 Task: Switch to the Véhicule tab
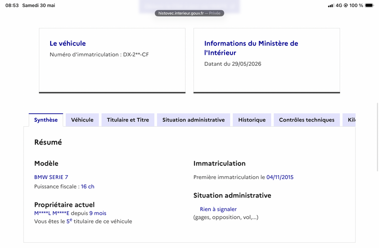[82, 120]
